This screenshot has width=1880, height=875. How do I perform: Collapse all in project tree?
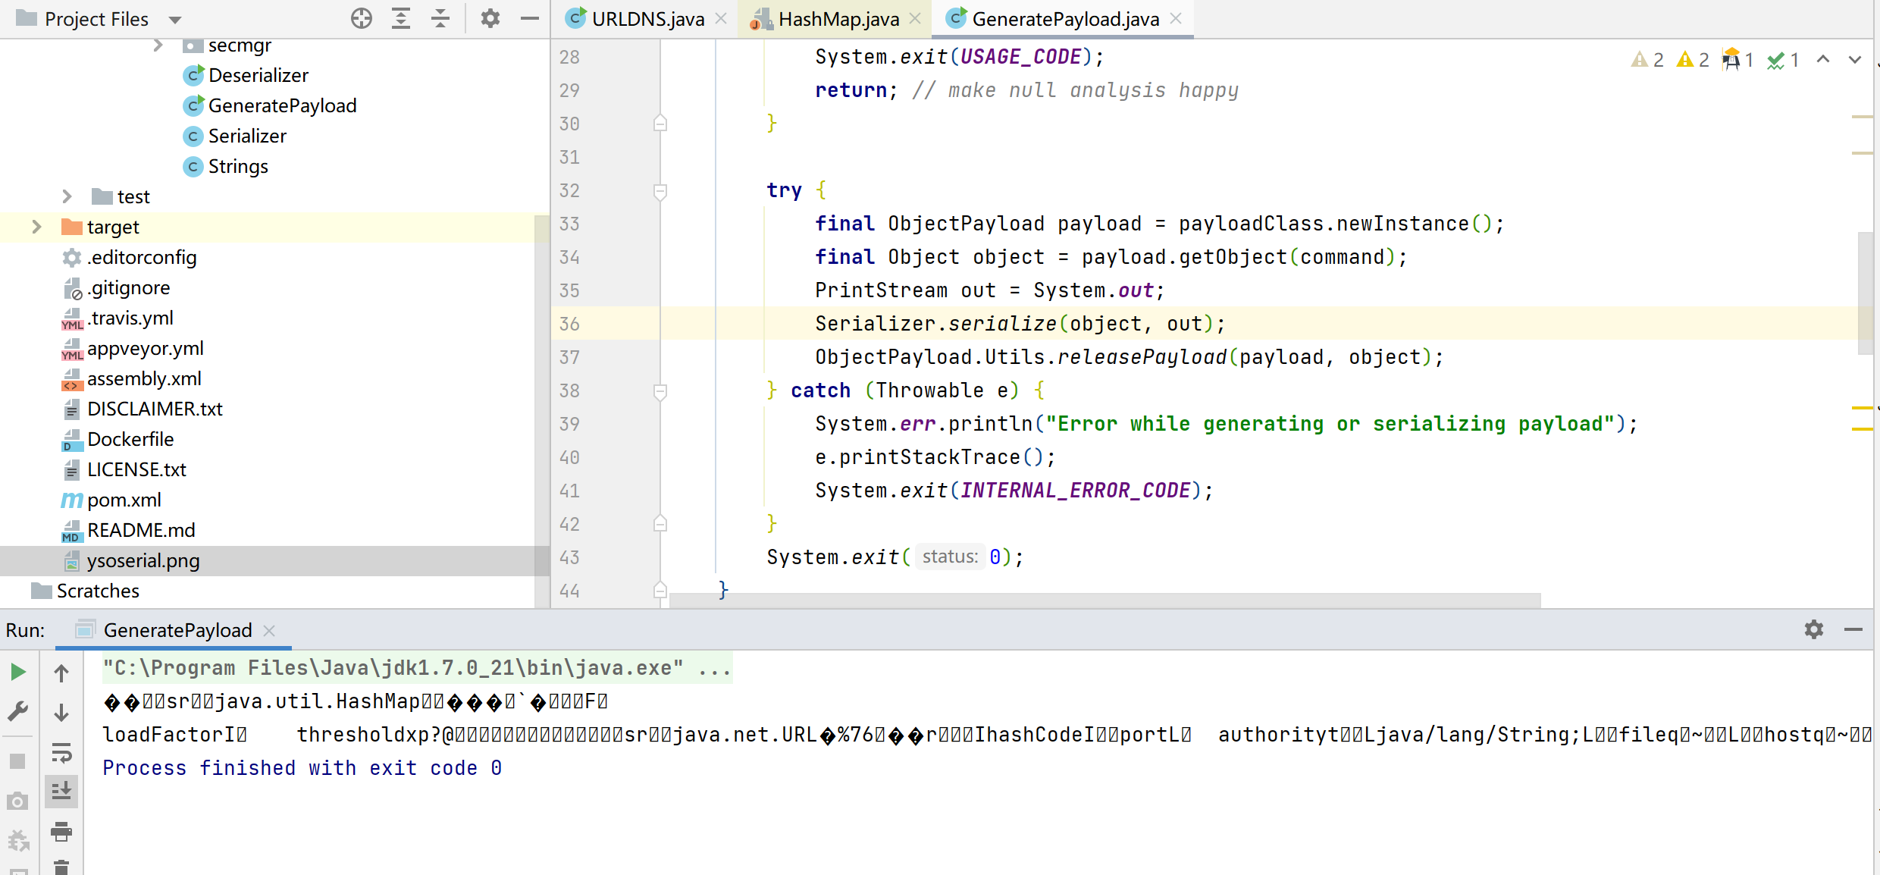(x=440, y=18)
